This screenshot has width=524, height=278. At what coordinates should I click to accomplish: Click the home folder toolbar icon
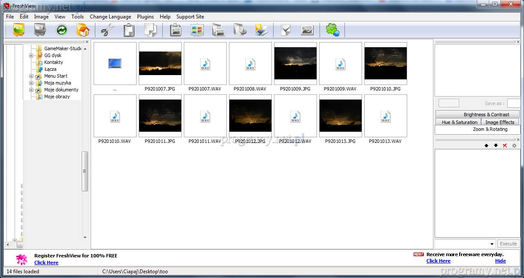point(83,30)
